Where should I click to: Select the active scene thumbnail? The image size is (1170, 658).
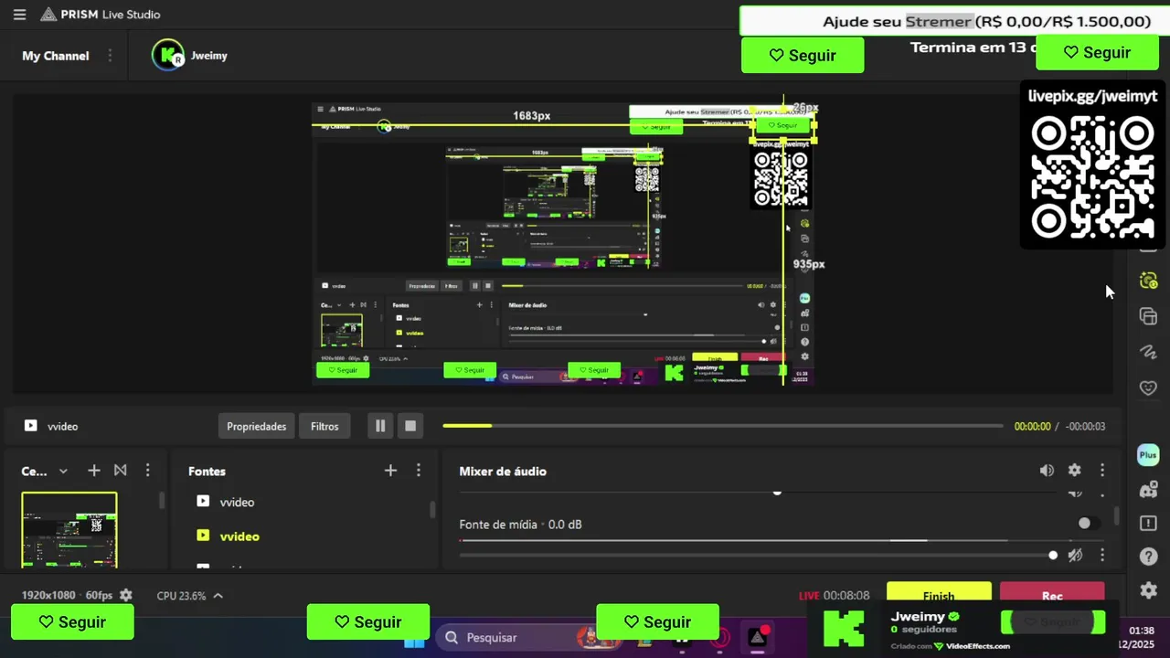click(x=69, y=531)
